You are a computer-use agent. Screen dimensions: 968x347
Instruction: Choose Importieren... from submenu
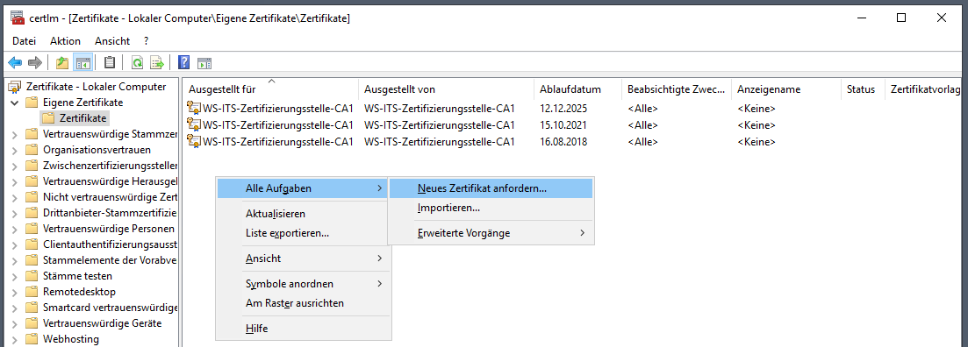[x=491, y=208]
